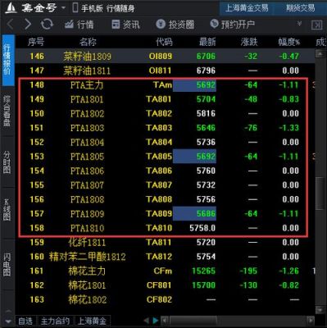Go back with the left arrow
Screen dimensions: 327x328
[x=10, y=25]
